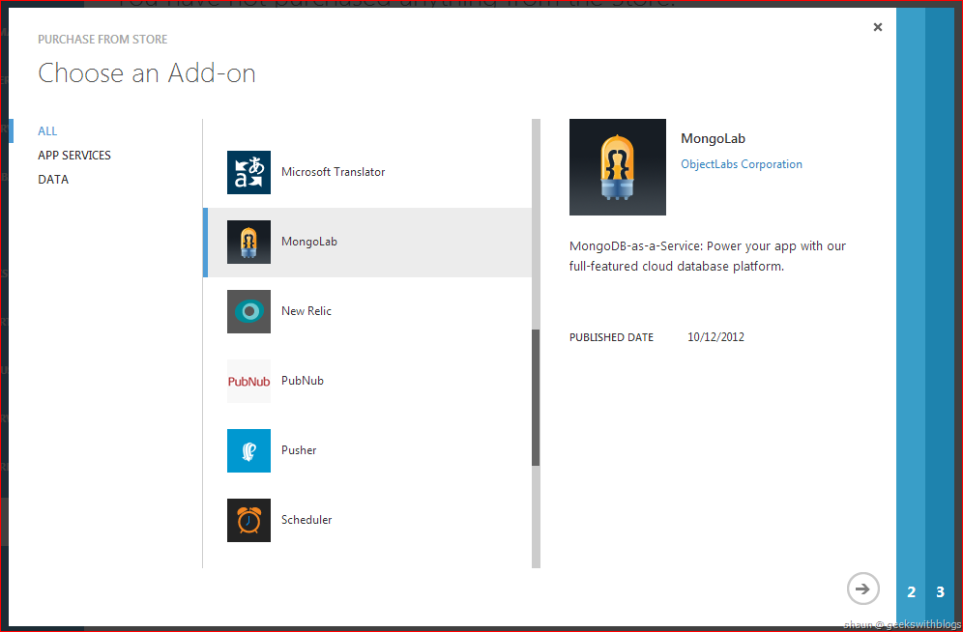Filter by DATA category
The image size is (963, 632).
[53, 179]
